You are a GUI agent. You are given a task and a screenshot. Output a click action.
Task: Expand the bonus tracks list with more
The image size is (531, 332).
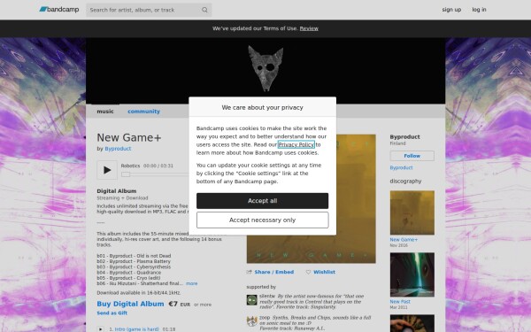coord(192,283)
